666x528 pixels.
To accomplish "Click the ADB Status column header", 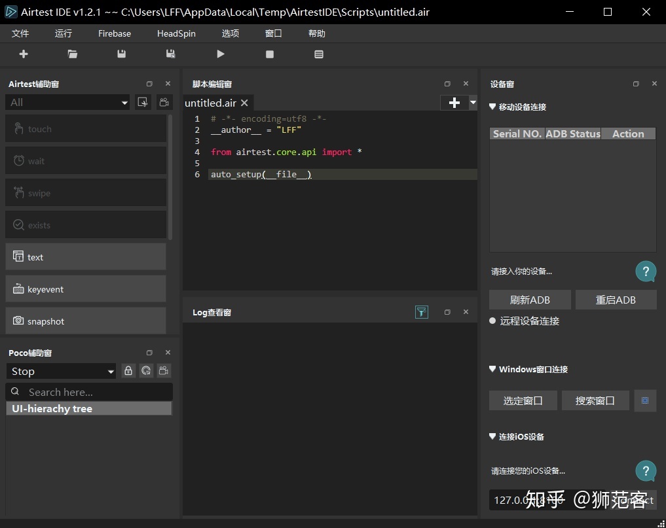I will tap(573, 133).
